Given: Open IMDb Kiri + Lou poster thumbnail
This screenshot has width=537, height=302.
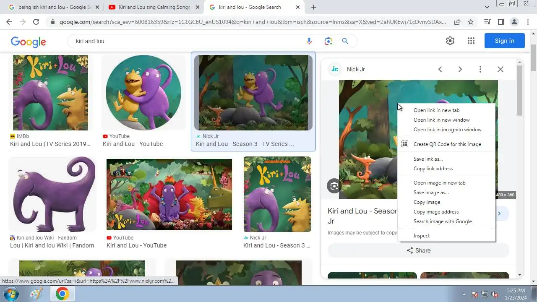Looking at the screenshot, I should coord(51,93).
